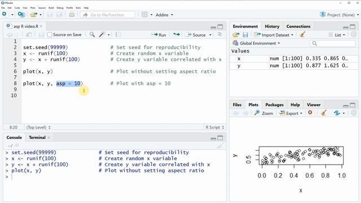The image size is (361, 203).
Task: Open the Source options dropdown arrow
Action: 210,35
